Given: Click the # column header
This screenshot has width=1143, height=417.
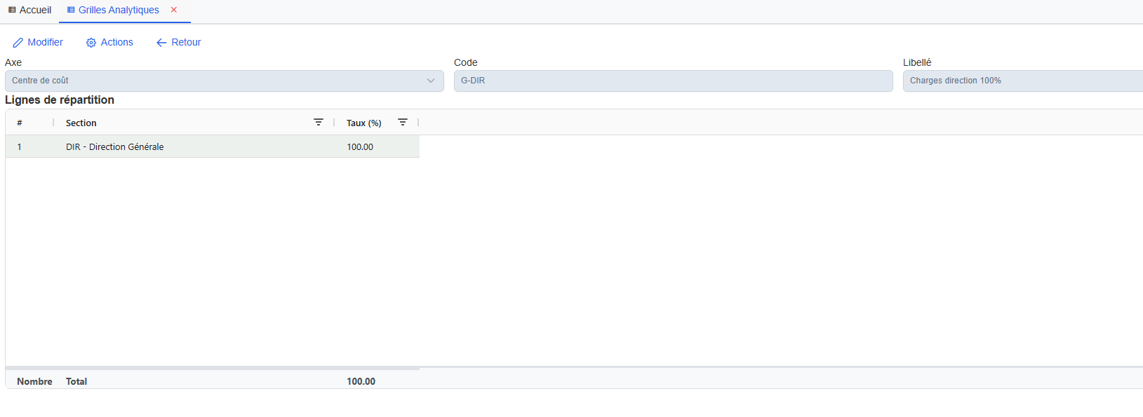Looking at the screenshot, I should click(20, 123).
